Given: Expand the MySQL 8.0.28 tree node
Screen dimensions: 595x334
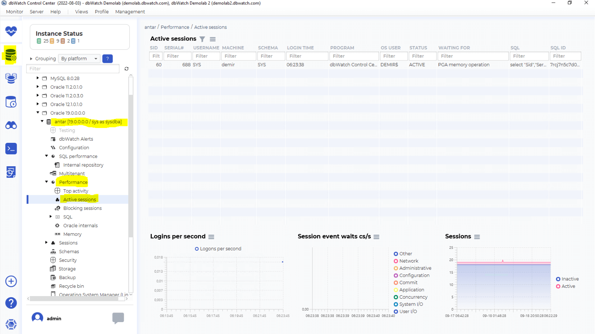Looking at the screenshot, I should point(38,78).
